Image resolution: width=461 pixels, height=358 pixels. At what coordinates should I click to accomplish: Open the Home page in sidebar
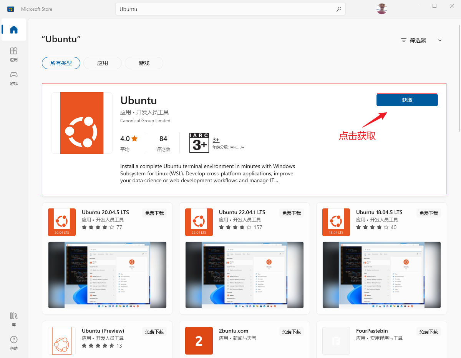click(x=14, y=30)
